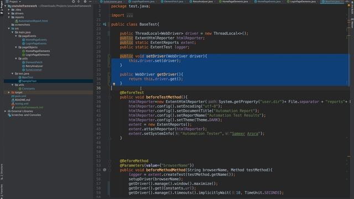
Task: Collapse the src folder
Action: coord(9,28)
